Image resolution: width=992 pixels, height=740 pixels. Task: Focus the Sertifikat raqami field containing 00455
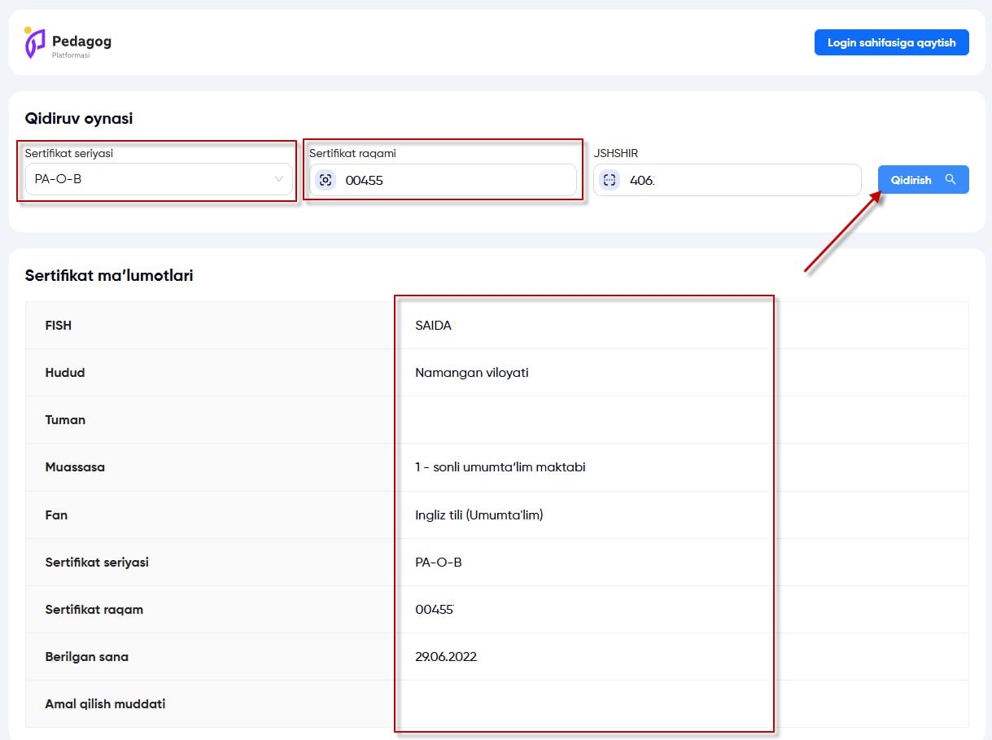pyautogui.click(x=456, y=180)
